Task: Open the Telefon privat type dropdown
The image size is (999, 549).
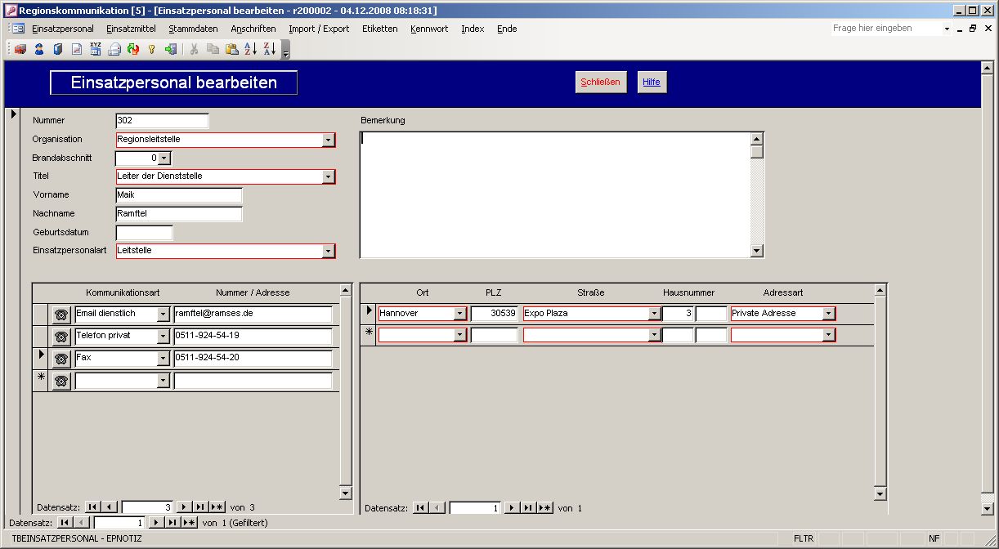Action: click(164, 337)
